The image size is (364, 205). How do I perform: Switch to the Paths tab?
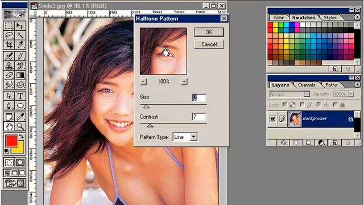[331, 85]
